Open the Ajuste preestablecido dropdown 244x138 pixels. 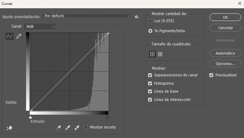pos(86,16)
